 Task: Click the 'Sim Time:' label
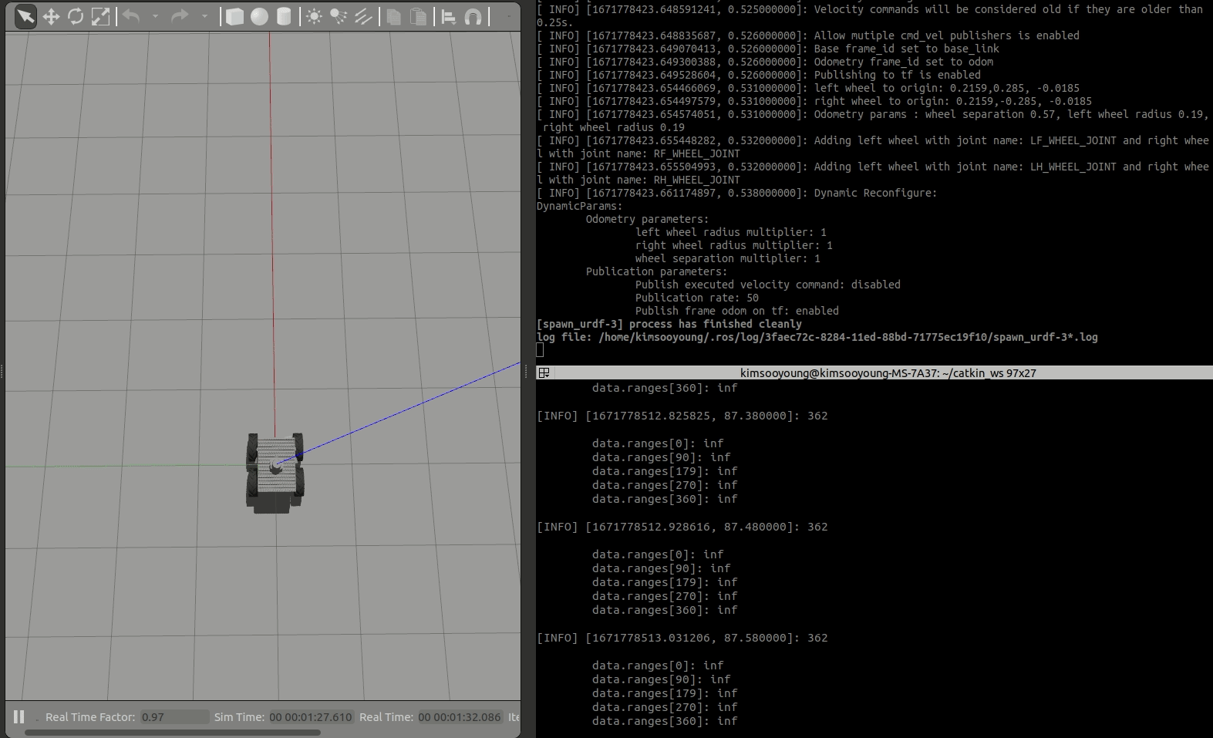(239, 717)
